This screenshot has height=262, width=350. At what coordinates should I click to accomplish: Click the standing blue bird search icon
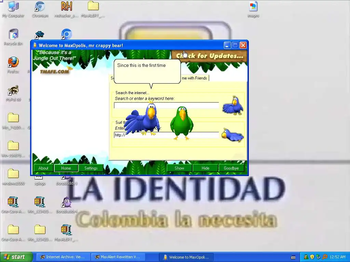(233, 105)
